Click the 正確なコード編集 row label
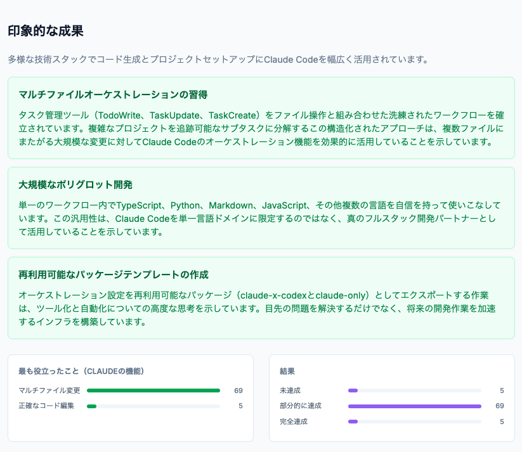Image resolution: width=522 pixels, height=452 pixels. tap(46, 406)
